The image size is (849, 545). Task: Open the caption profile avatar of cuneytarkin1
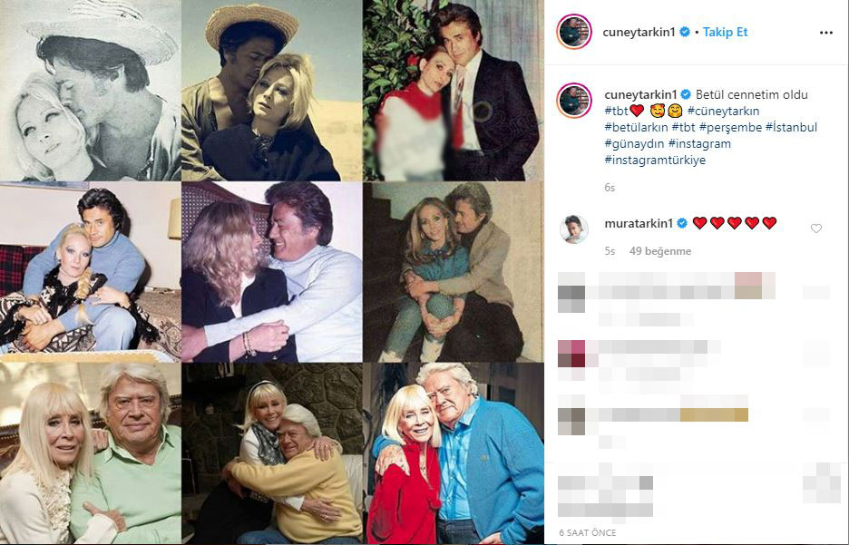(574, 100)
